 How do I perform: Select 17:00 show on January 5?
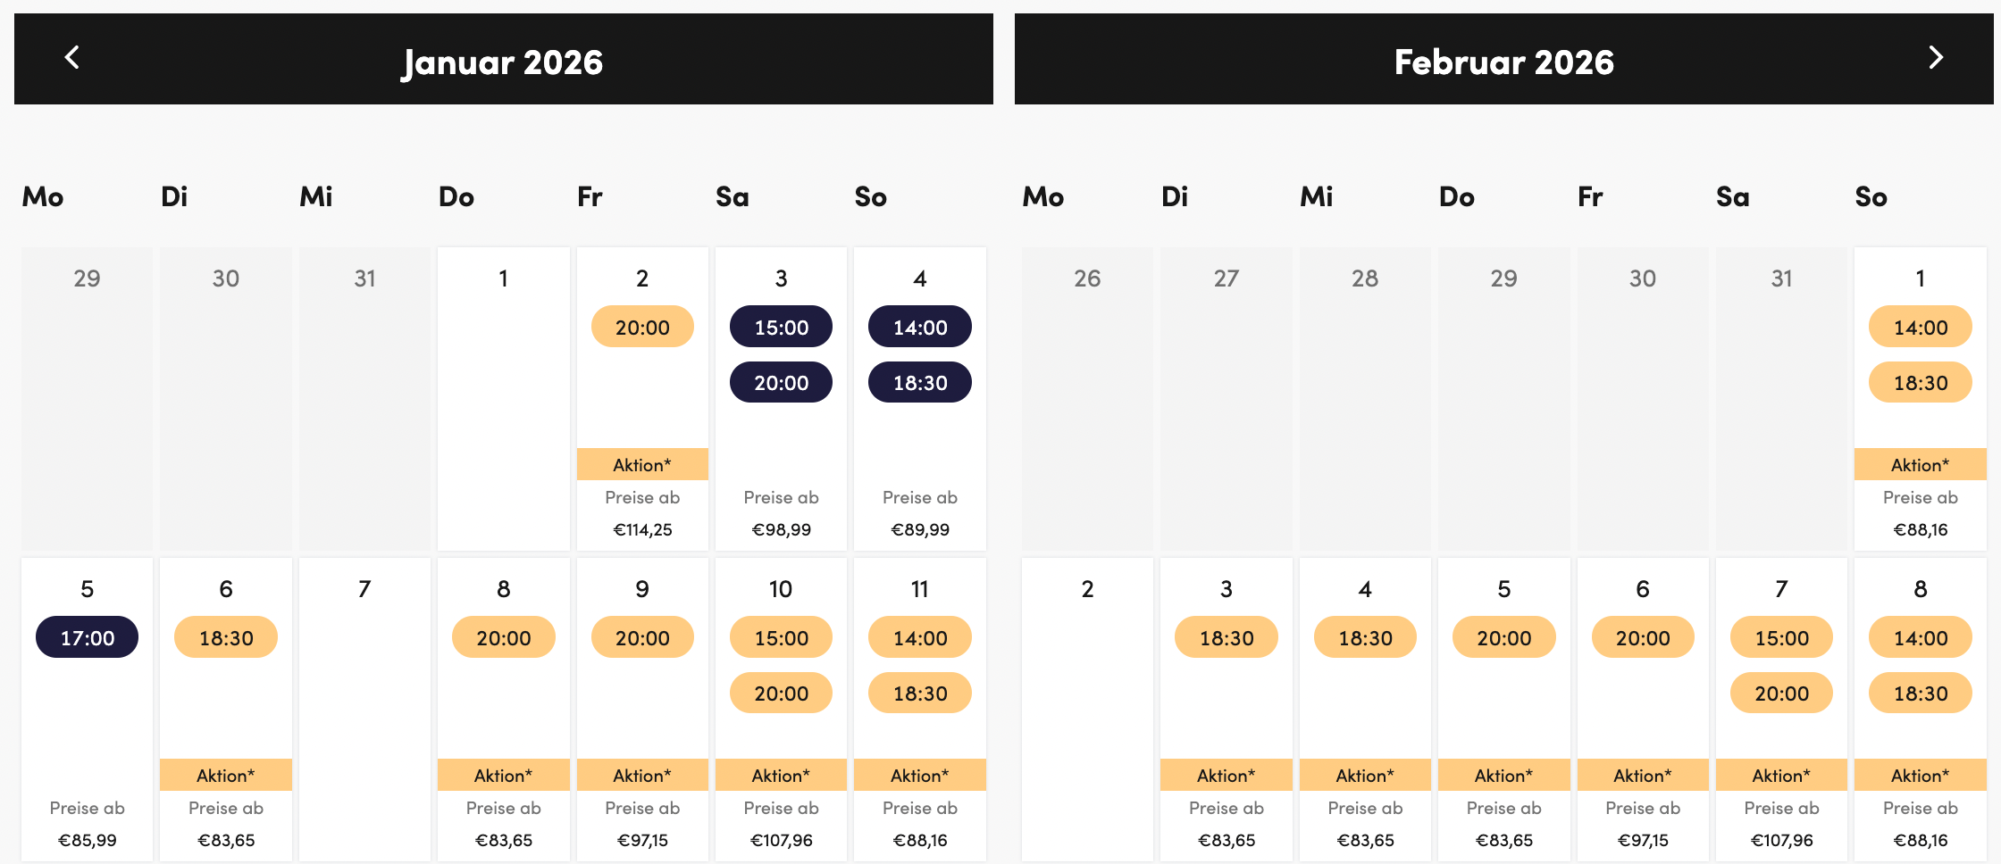(x=87, y=638)
